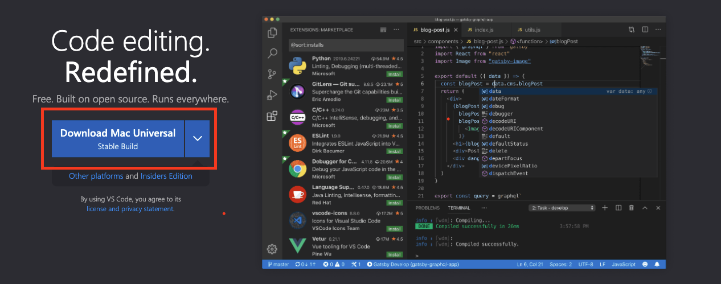Image resolution: width=721 pixels, height=284 pixels.
Task: Select the ESLint extension icon
Action: pos(298,143)
